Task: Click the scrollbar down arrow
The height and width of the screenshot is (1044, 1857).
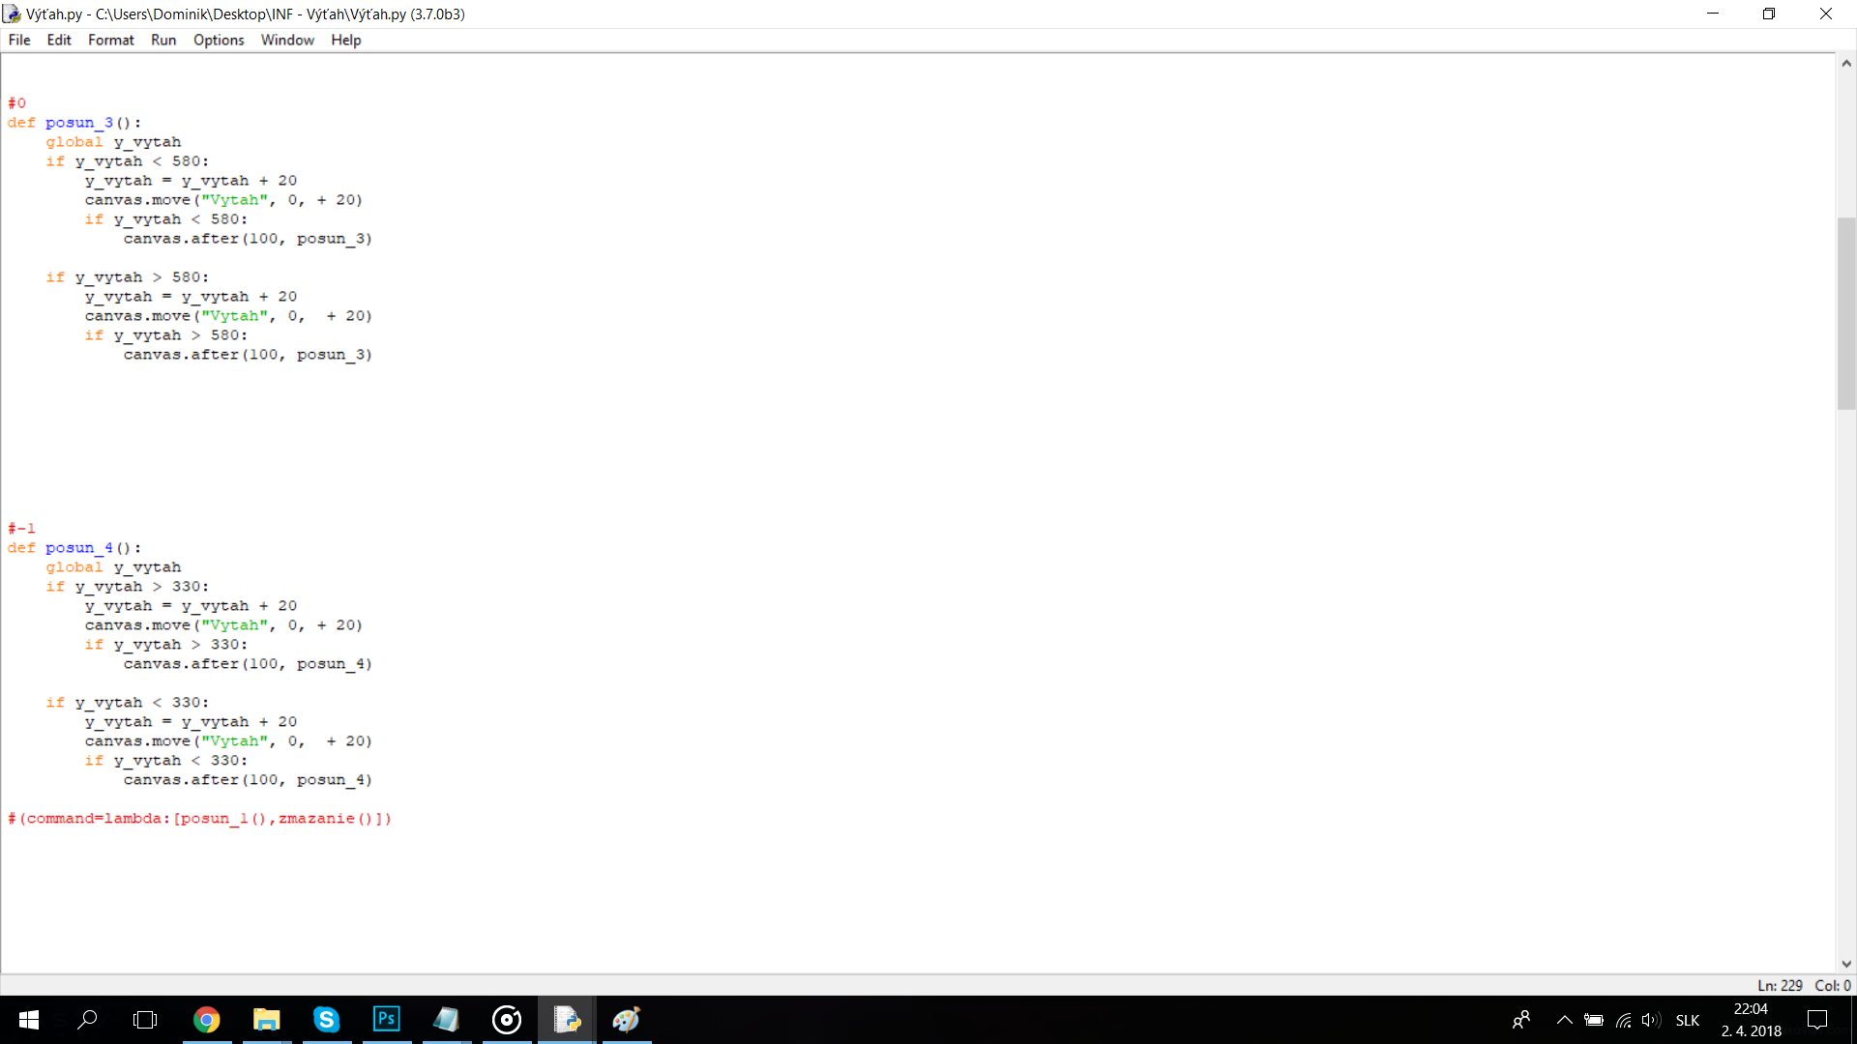Action: coord(1846,964)
